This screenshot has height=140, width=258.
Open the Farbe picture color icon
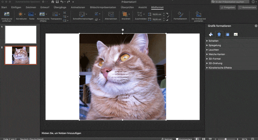click(x=31, y=14)
